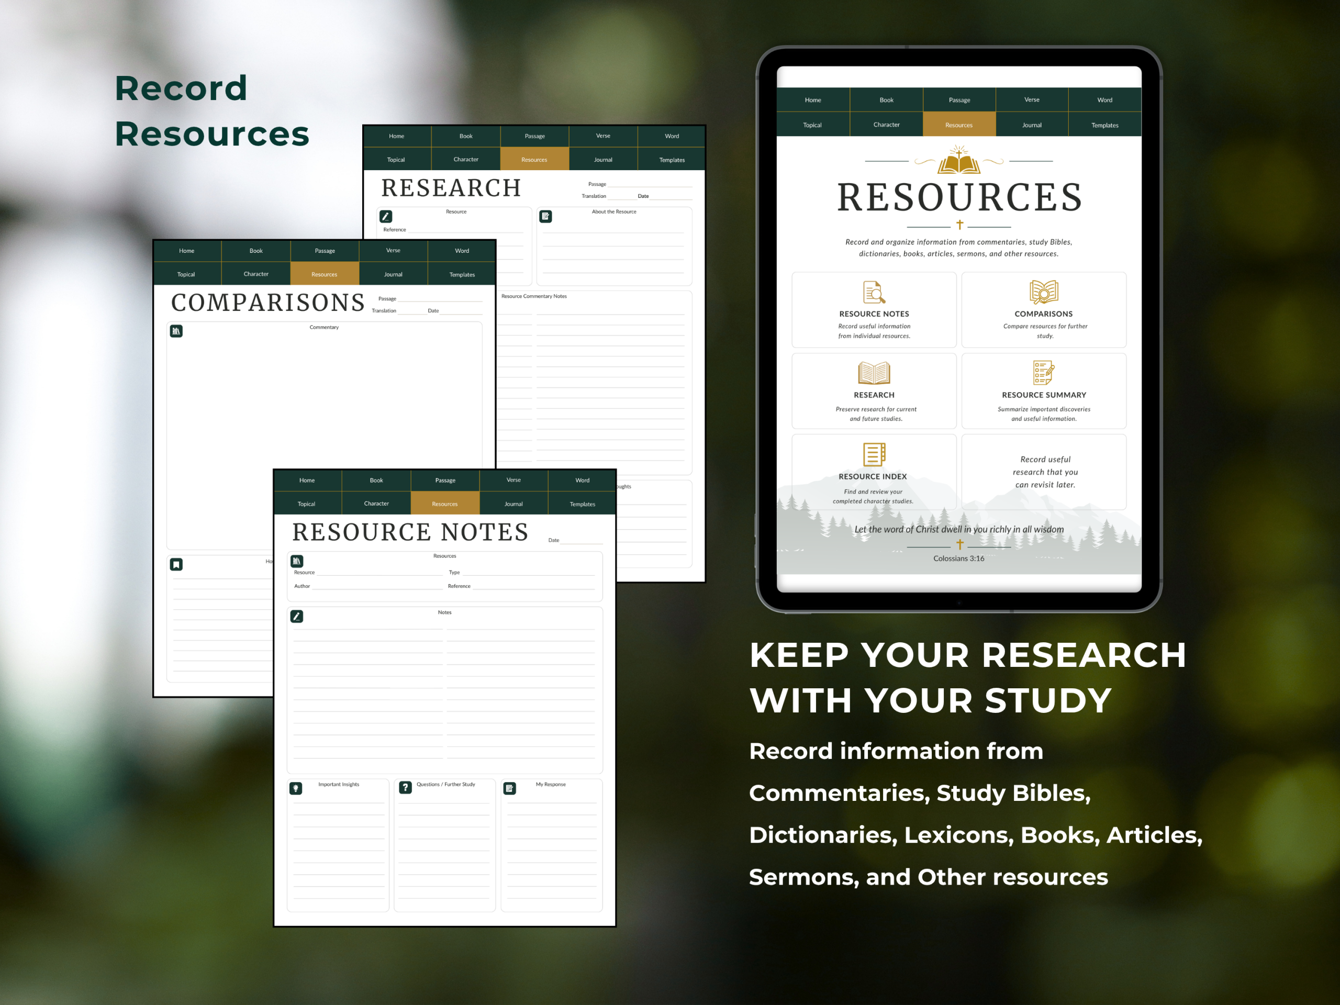1340x1005 pixels.
Task: Switch to the Word tab on tablet
Action: 1105,100
